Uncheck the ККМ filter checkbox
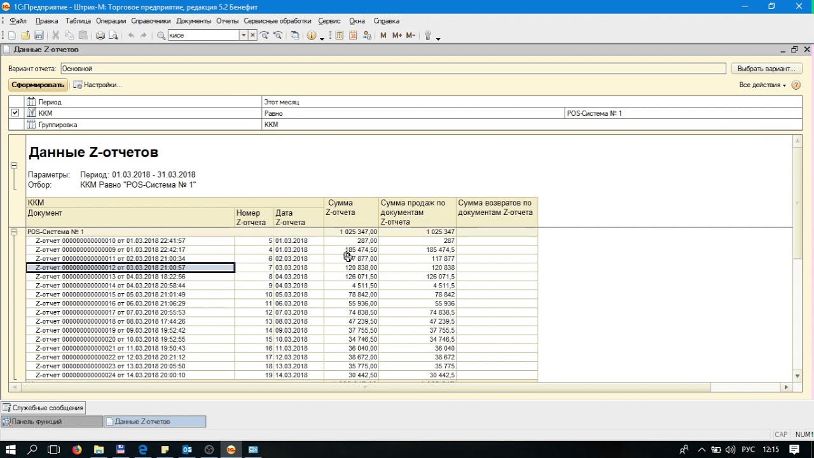Screen dimensions: 814x458 point(15,113)
